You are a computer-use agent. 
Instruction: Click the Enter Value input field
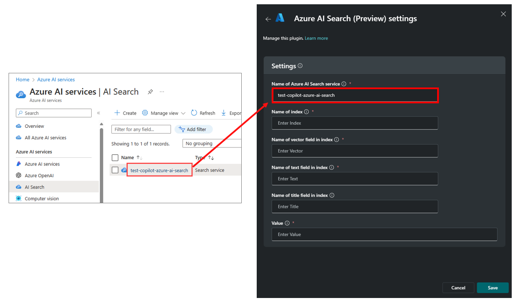pos(384,235)
